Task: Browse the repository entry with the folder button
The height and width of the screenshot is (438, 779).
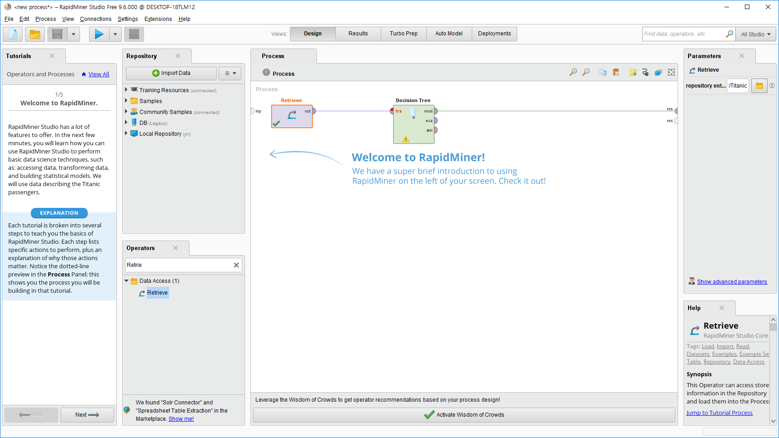Action: [x=759, y=85]
